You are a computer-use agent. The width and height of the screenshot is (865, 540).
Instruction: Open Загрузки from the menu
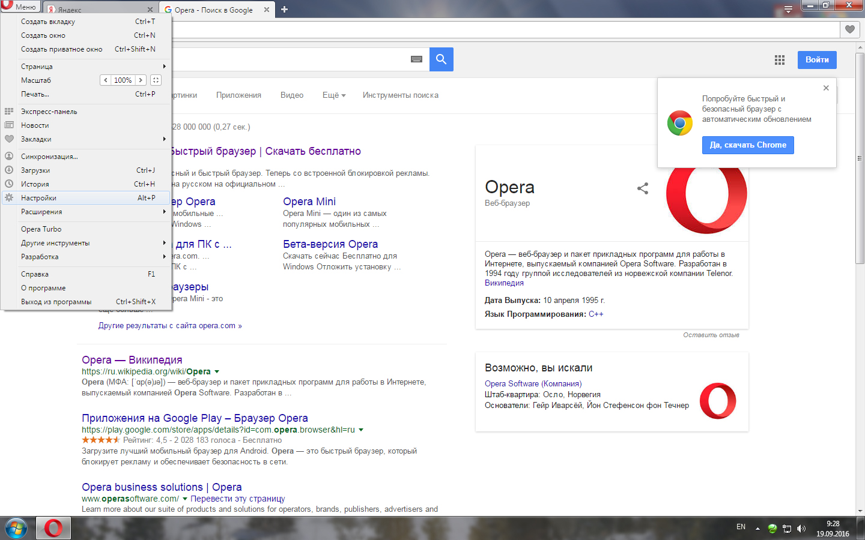86,170
